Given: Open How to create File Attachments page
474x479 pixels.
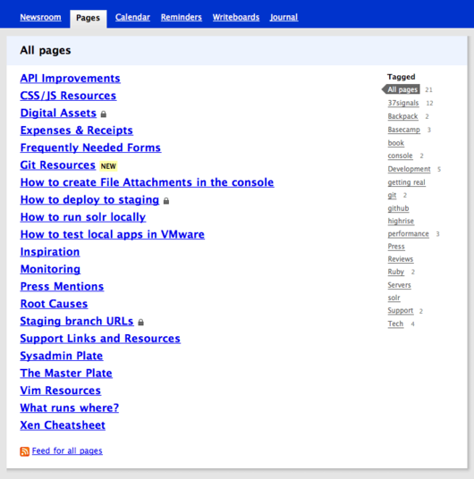Looking at the screenshot, I should [147, 182].
